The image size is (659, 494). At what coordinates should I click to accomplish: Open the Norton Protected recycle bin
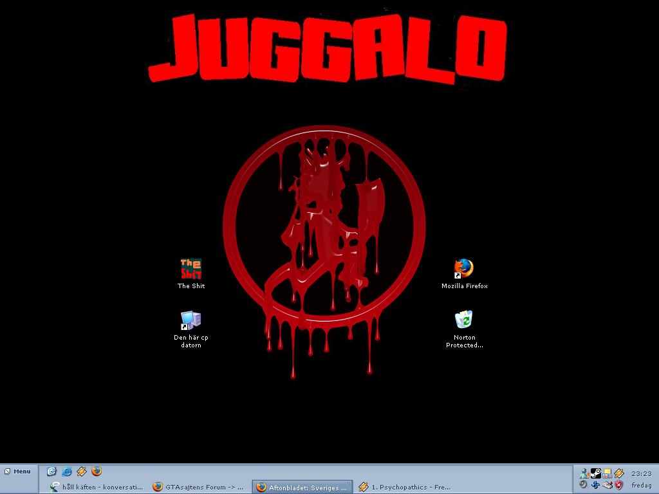[465, 329]
